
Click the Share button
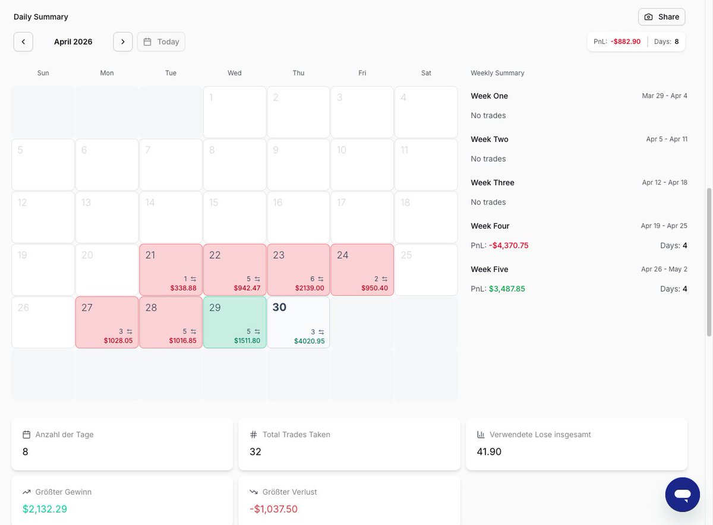[661, 17]
